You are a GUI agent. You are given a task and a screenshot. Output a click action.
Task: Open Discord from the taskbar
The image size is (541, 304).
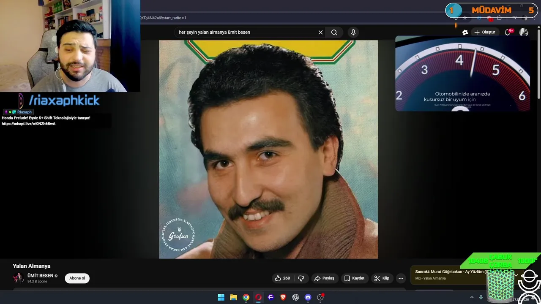click(x=308, y=297)
